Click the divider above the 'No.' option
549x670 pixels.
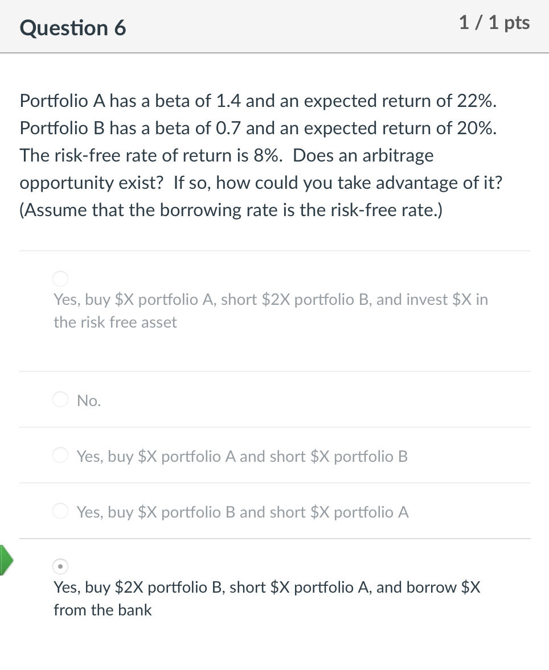pyautogui.click(x=275, y=371)
